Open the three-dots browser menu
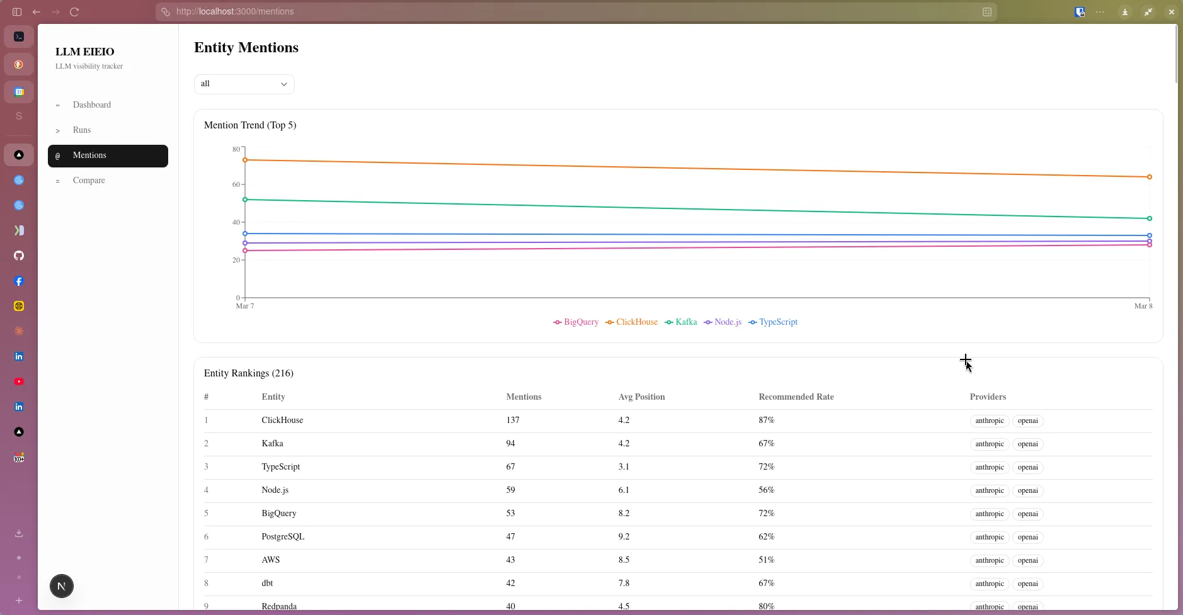 pos(1100,12)
